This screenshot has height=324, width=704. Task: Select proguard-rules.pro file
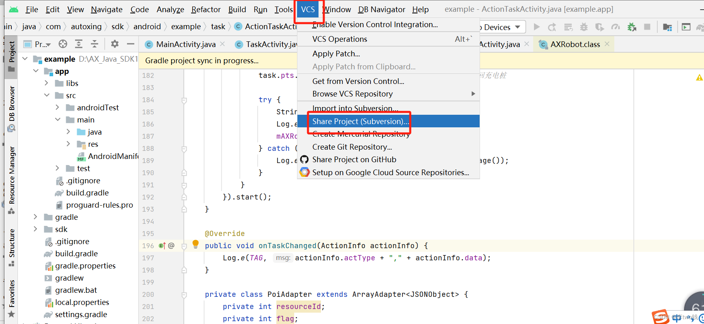click(99, 205)
